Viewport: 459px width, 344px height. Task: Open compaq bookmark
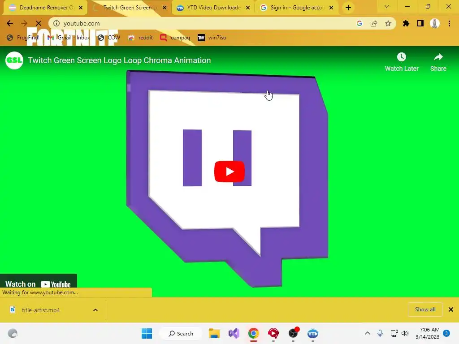175,38
